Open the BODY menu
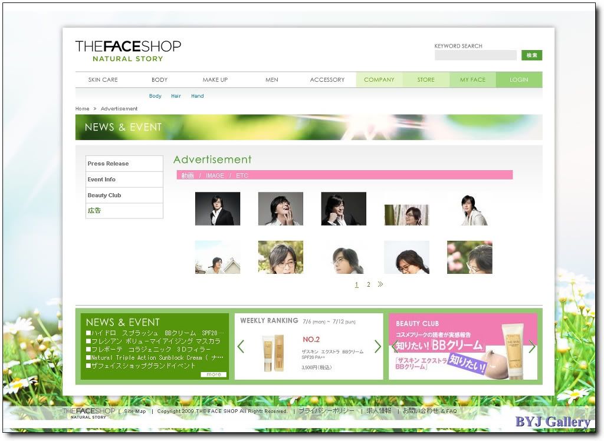The height and width of the screenshot is (441, 604). pyautogui.click(x=159, y=79)
